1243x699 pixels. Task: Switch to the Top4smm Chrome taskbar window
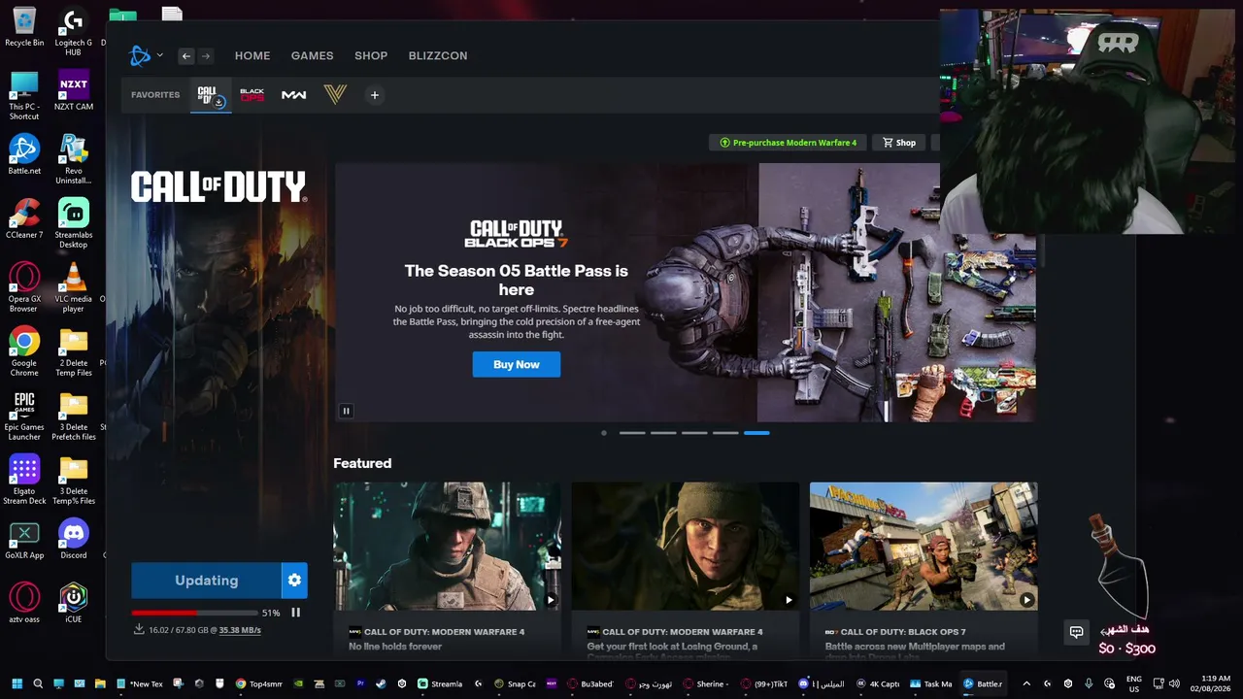click(x=258, y=683)
